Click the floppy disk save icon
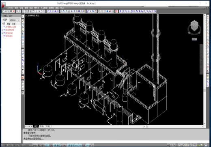211x147 pixels. [x=9, y=11]
